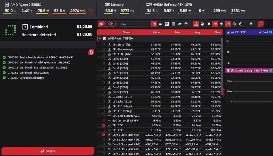Click the Go Back button
Screen dimensions: 273x156
(48, 151)
